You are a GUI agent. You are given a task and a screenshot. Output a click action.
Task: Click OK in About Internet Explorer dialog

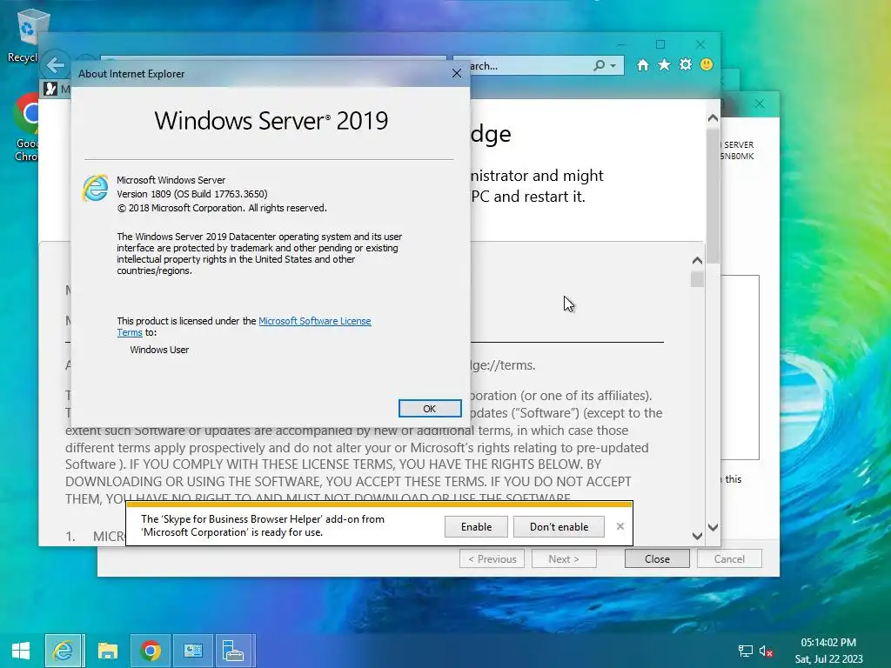430,409
